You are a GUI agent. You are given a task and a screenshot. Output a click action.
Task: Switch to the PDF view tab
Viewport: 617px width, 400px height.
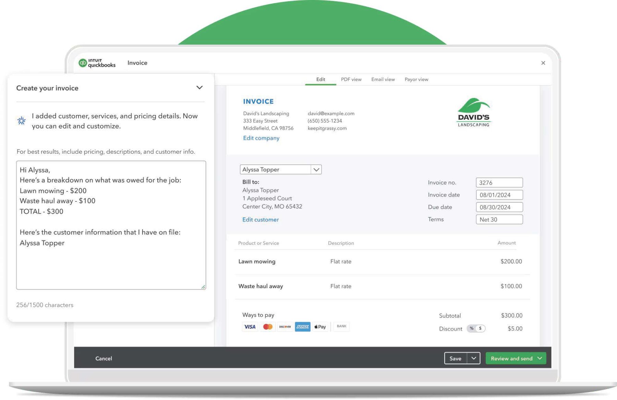(x=351, y=79)
